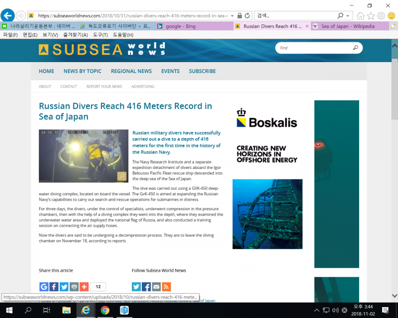Viewport: 398px width, 318px height.
Task: Click the SUBSCRIBE navigation link
Action: (202, 71)
